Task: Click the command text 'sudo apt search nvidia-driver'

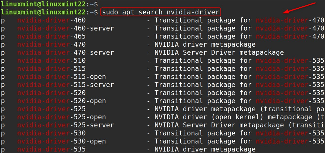Action: pyautogui.click(x=160, y=12)
